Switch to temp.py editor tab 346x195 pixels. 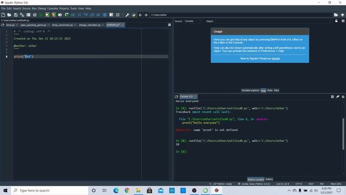pos(10,25)
